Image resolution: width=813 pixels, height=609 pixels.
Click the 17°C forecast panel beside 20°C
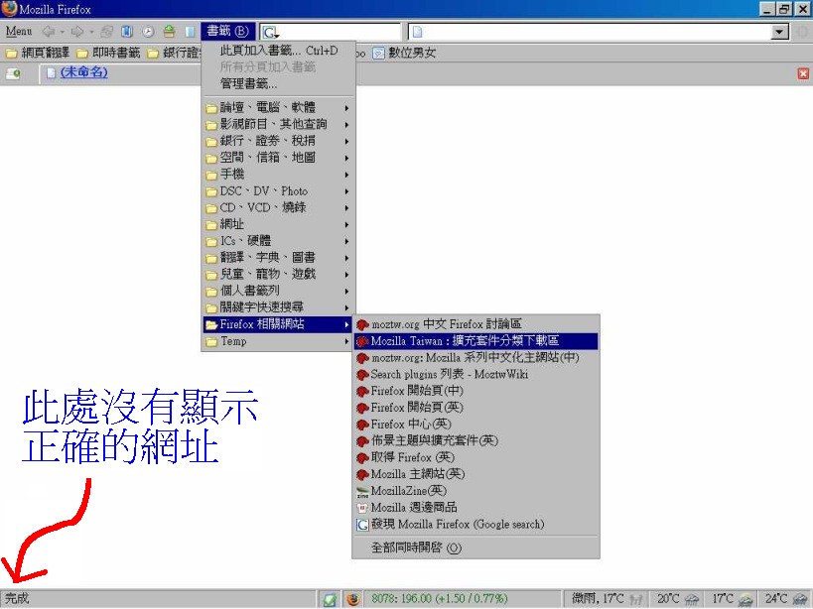[733, 599]
